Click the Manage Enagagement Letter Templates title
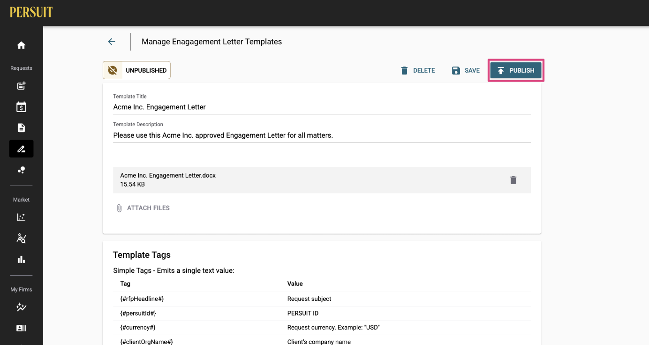Viewport: 649px width, 345px height. click(x=212, y=42)
